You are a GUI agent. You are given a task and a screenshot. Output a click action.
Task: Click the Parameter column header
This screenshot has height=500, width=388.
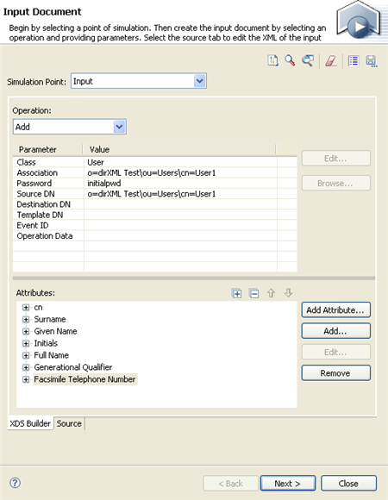[x=47, y=149]
